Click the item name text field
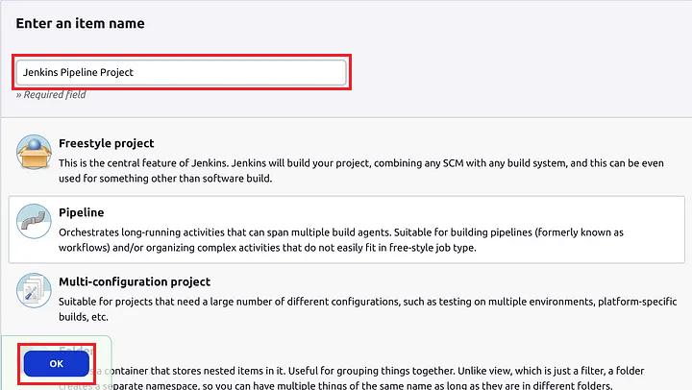Image resolution: width=692 pixels, height=390 pixels. (x=181, y=72)
